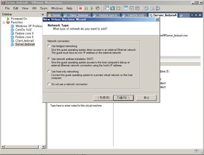Click the CentOs Vol2 VM icon in sidebar
This screenshot has height=155, width=204.
tap(12, 30)
